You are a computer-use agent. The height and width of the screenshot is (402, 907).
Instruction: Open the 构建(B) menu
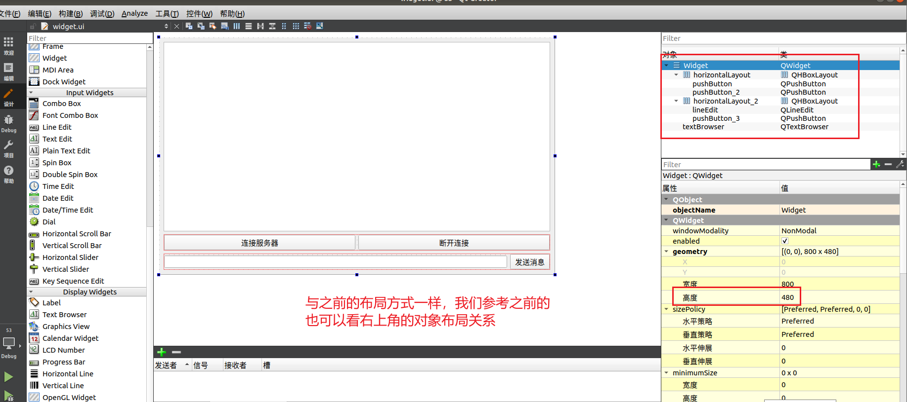[x=71, y=13]
